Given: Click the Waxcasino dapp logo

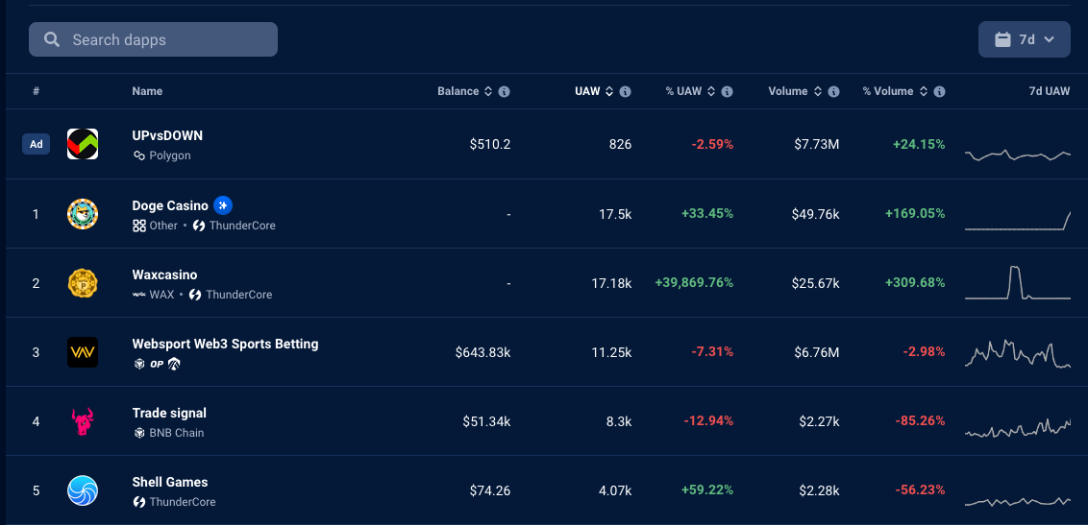Looking at the screenshot, I should 83,282.
